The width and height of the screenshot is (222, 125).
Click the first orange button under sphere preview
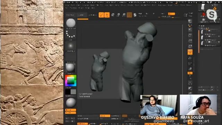71,110
